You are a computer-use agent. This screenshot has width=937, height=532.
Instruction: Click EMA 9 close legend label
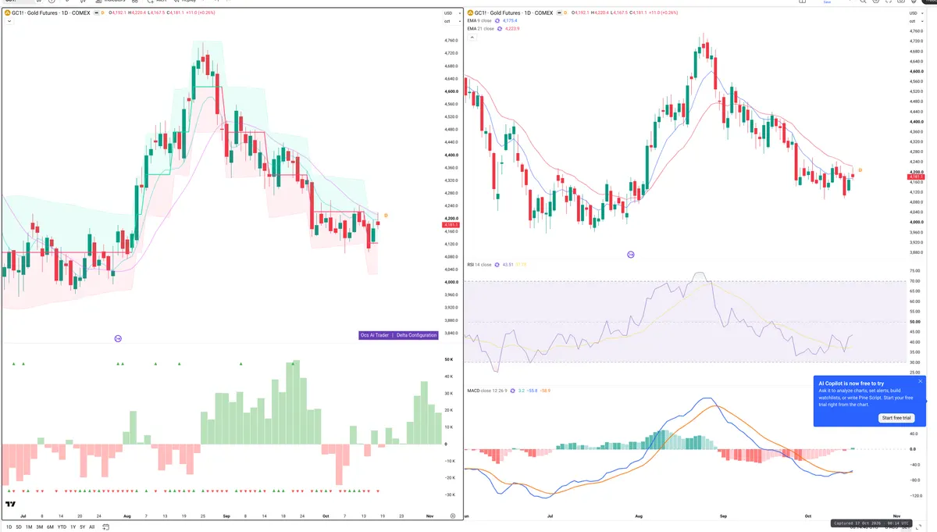click(x=481, y=21)
